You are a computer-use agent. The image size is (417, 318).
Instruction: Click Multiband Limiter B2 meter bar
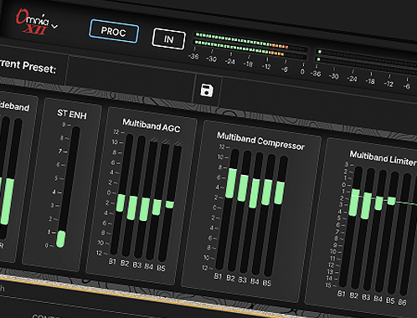[x=363, y=228]
